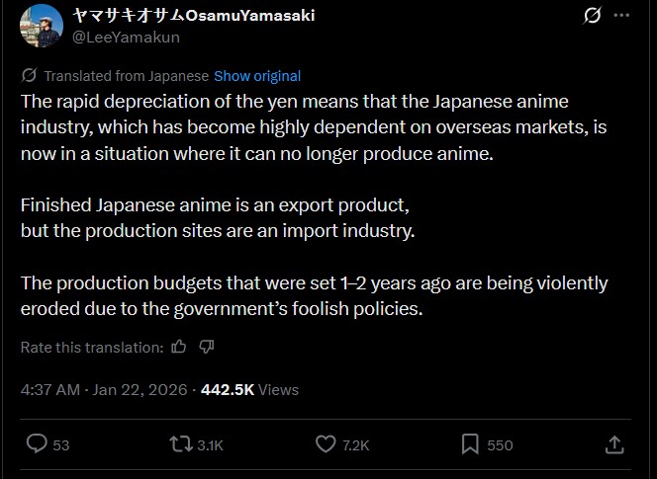The image size is (657, 479).
Task: Click the 550 bookmarks count
Action: [x=500, y=445]
